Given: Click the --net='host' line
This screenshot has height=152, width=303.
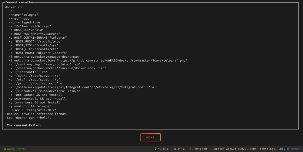Looking at the screenshot, I should (x=19, y=19).
